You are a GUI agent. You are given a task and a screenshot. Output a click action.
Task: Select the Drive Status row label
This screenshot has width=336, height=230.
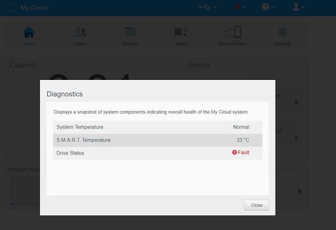pyautogui.click(x=70, y=153)
